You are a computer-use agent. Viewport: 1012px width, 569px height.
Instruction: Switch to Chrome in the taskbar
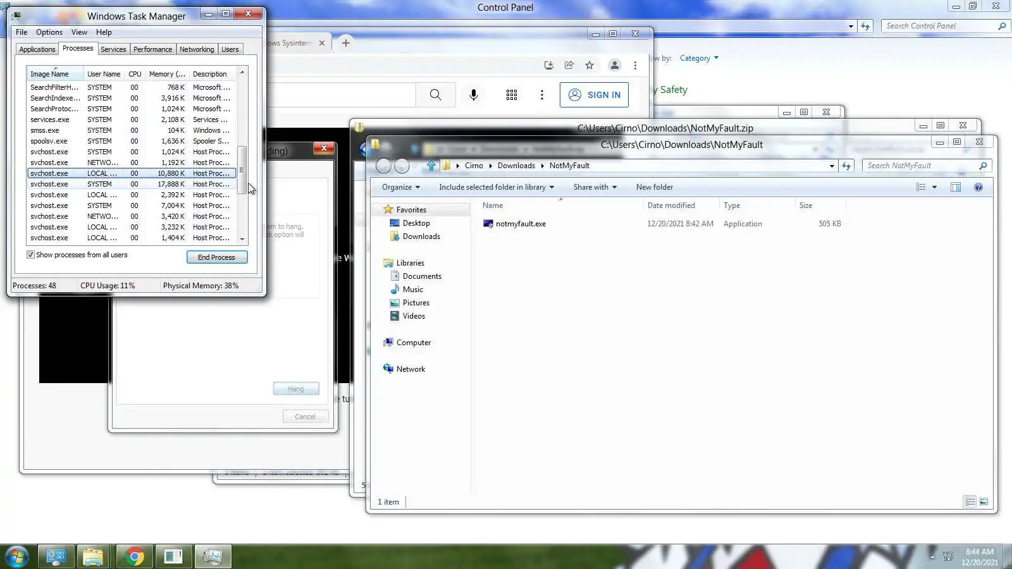(x=134, y=556)
